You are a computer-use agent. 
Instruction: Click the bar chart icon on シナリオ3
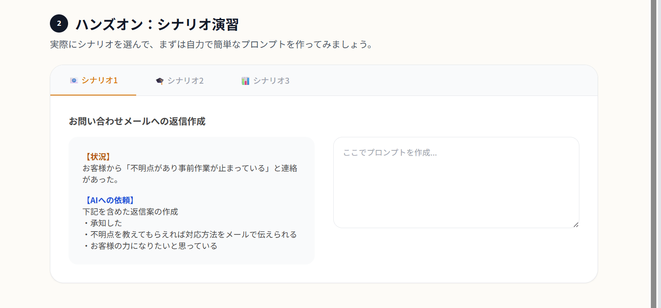point(245,81)
